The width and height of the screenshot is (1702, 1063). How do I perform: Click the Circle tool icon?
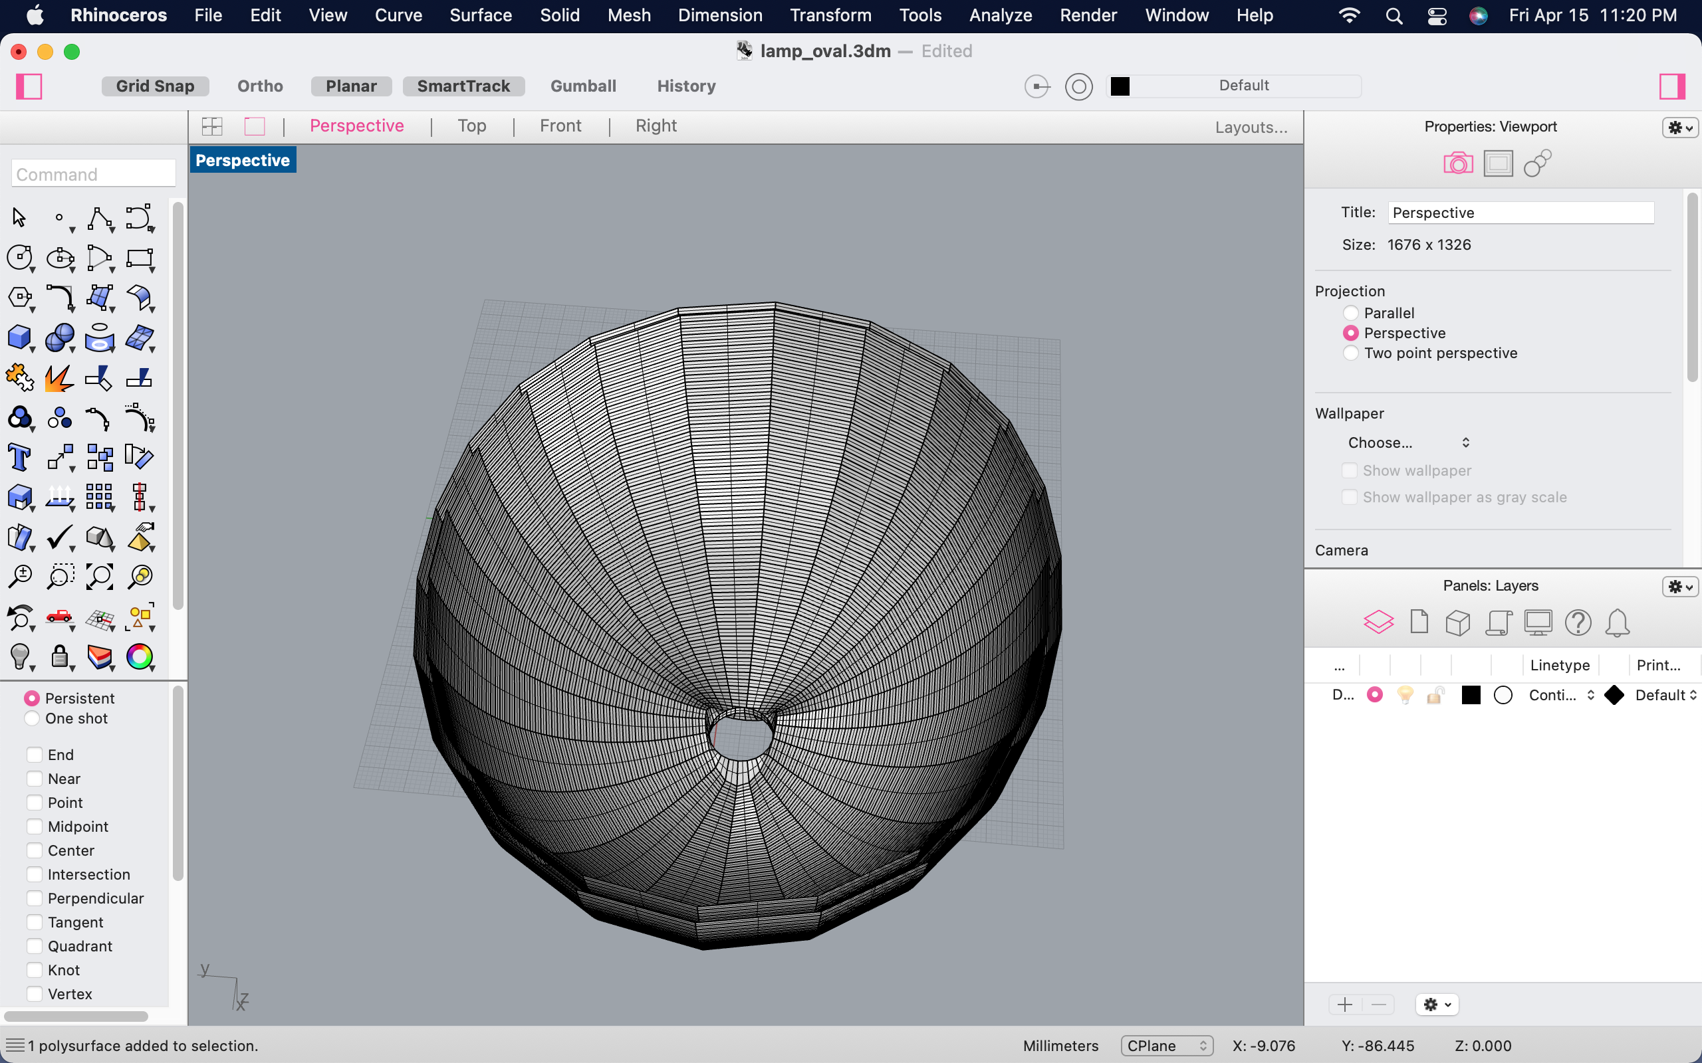point(19,258)
